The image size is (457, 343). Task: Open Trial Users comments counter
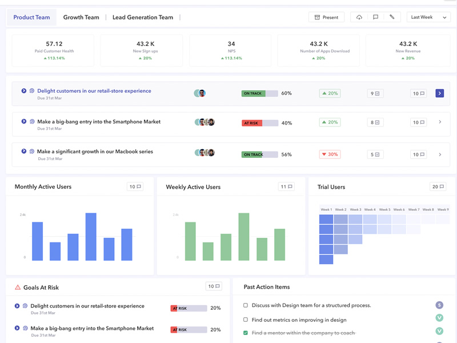point(438,186)
